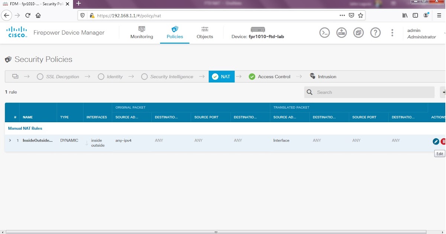Edit the InsideOutside rule with the pencil icon
446x234 pixels.
(x=436, y=141)
